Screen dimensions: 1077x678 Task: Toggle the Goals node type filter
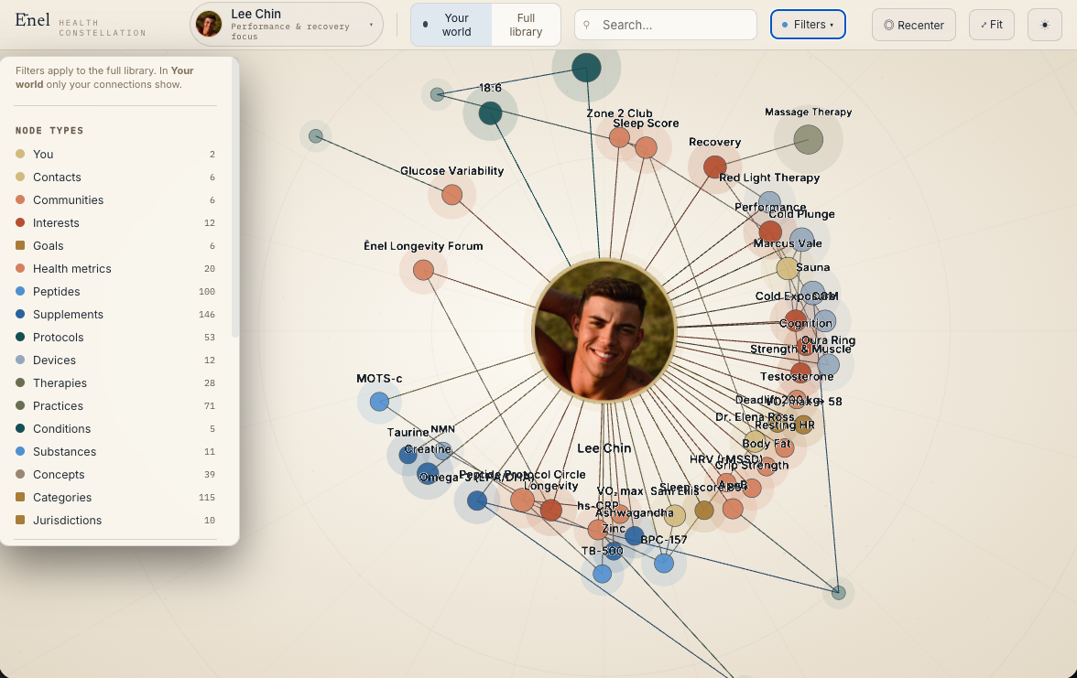(115, 245)
